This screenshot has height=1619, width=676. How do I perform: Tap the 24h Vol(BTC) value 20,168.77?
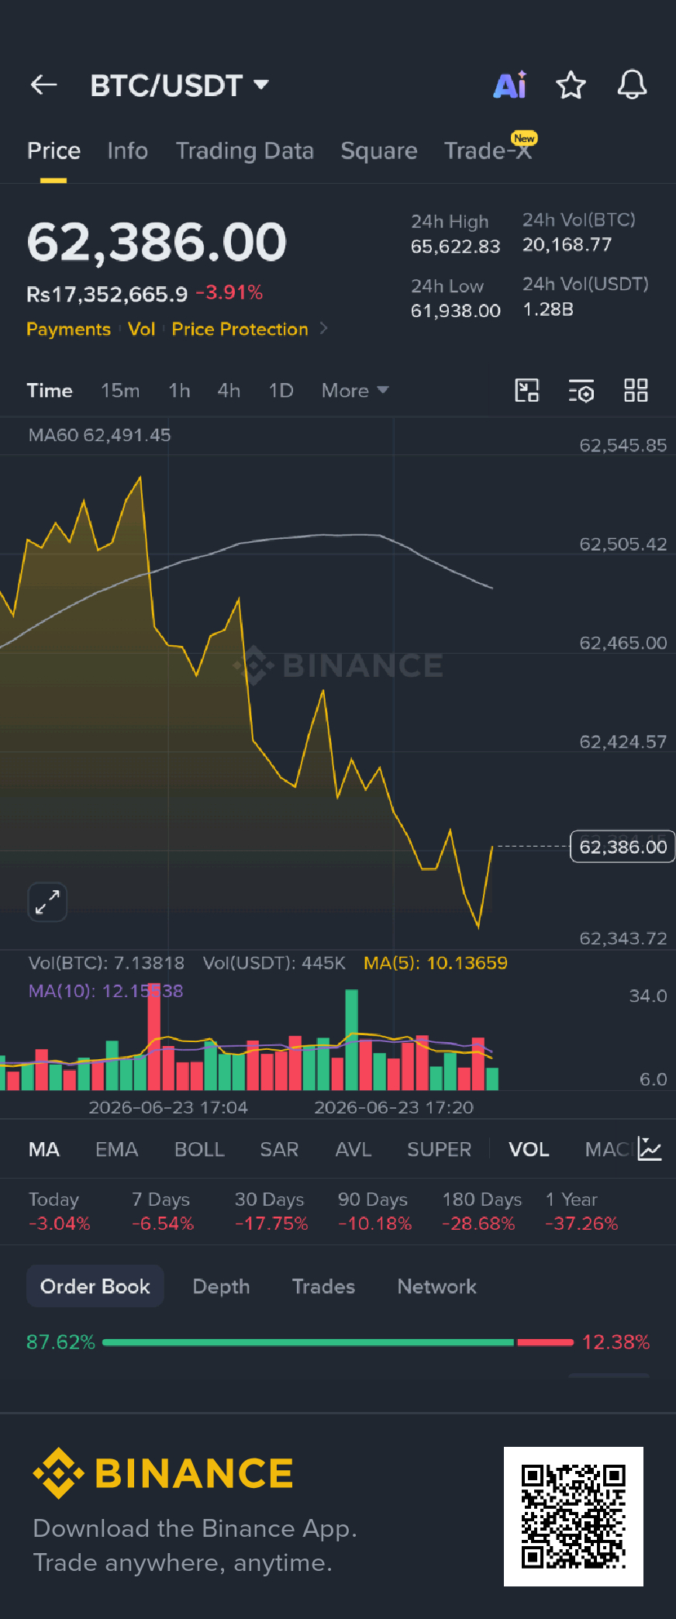point(567,245)
